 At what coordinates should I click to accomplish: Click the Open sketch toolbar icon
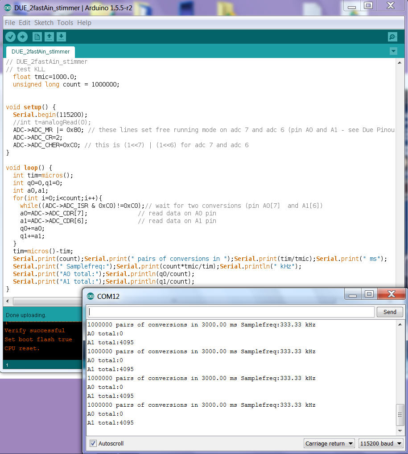(x=49, y=37)
